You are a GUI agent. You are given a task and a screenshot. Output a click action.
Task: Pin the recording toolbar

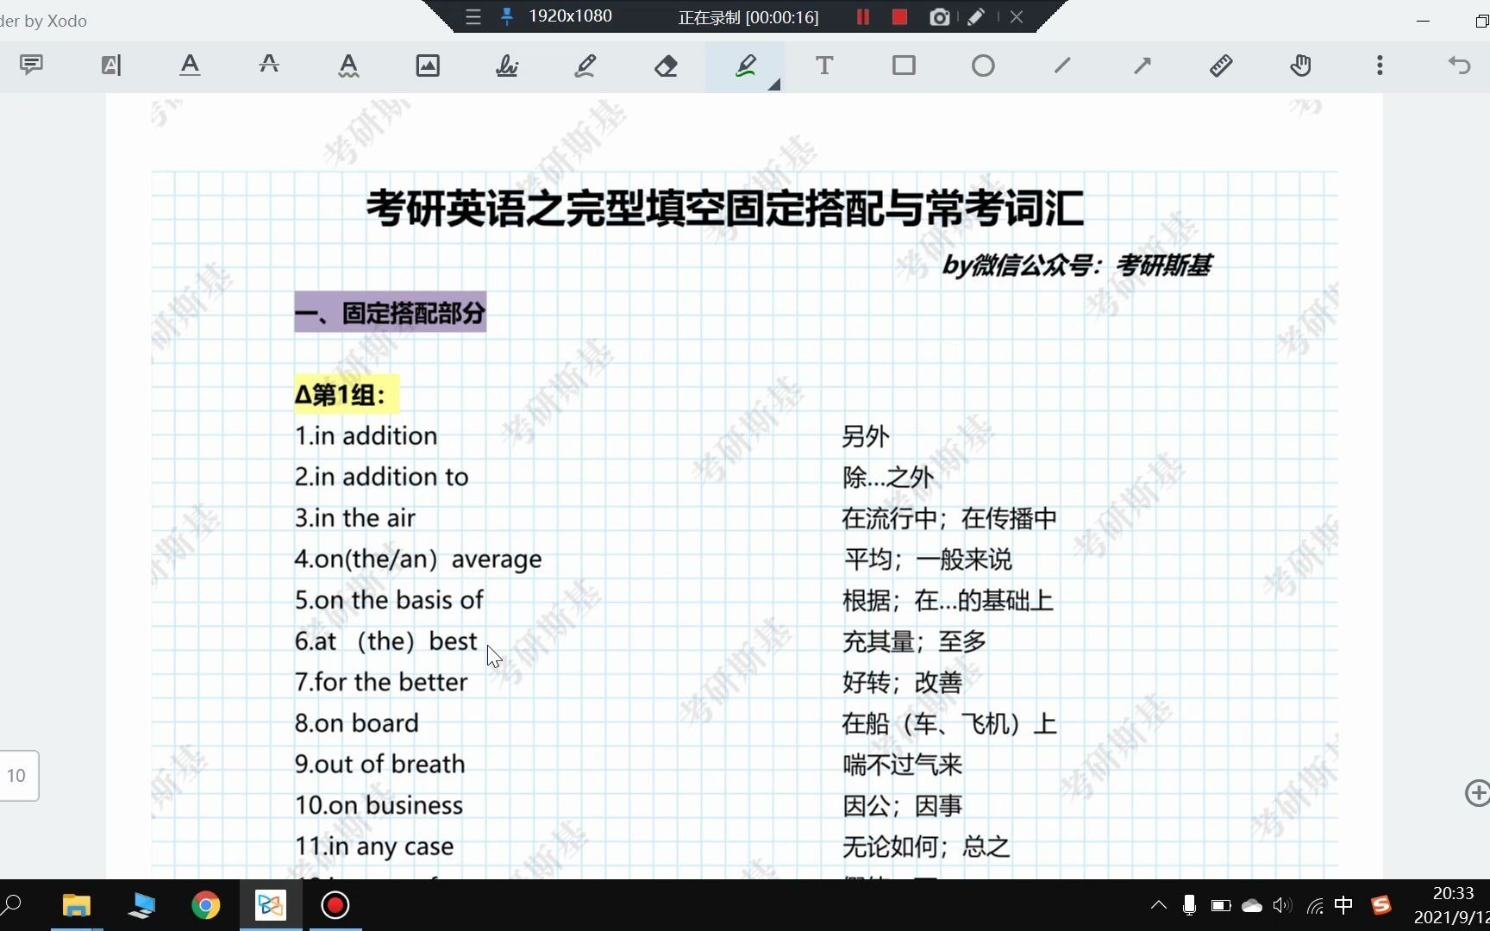click(x=507, y=16)
